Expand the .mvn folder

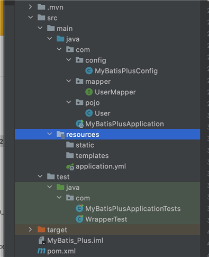click(x=30, y=7)
